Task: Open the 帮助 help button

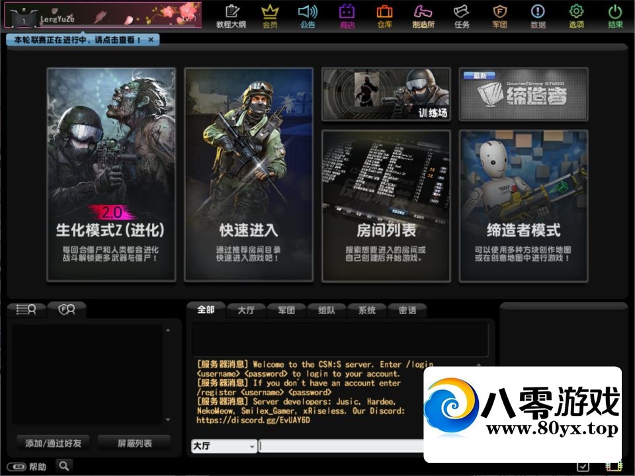Action: tap(26, 467)
